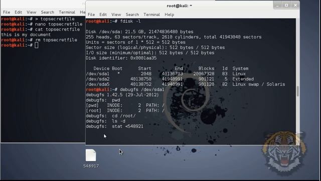Viewport: 321px width, 181px height.
Task: Click 'debugfs 1.42.5 (29-Jul-2012)' version line
Action: (x=122, y=95)
